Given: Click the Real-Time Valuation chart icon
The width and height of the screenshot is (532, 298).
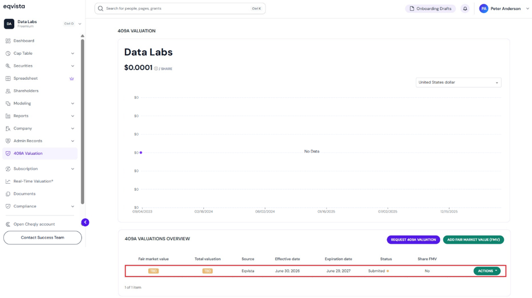Looking at the screenshot, I should click(8, 182).
